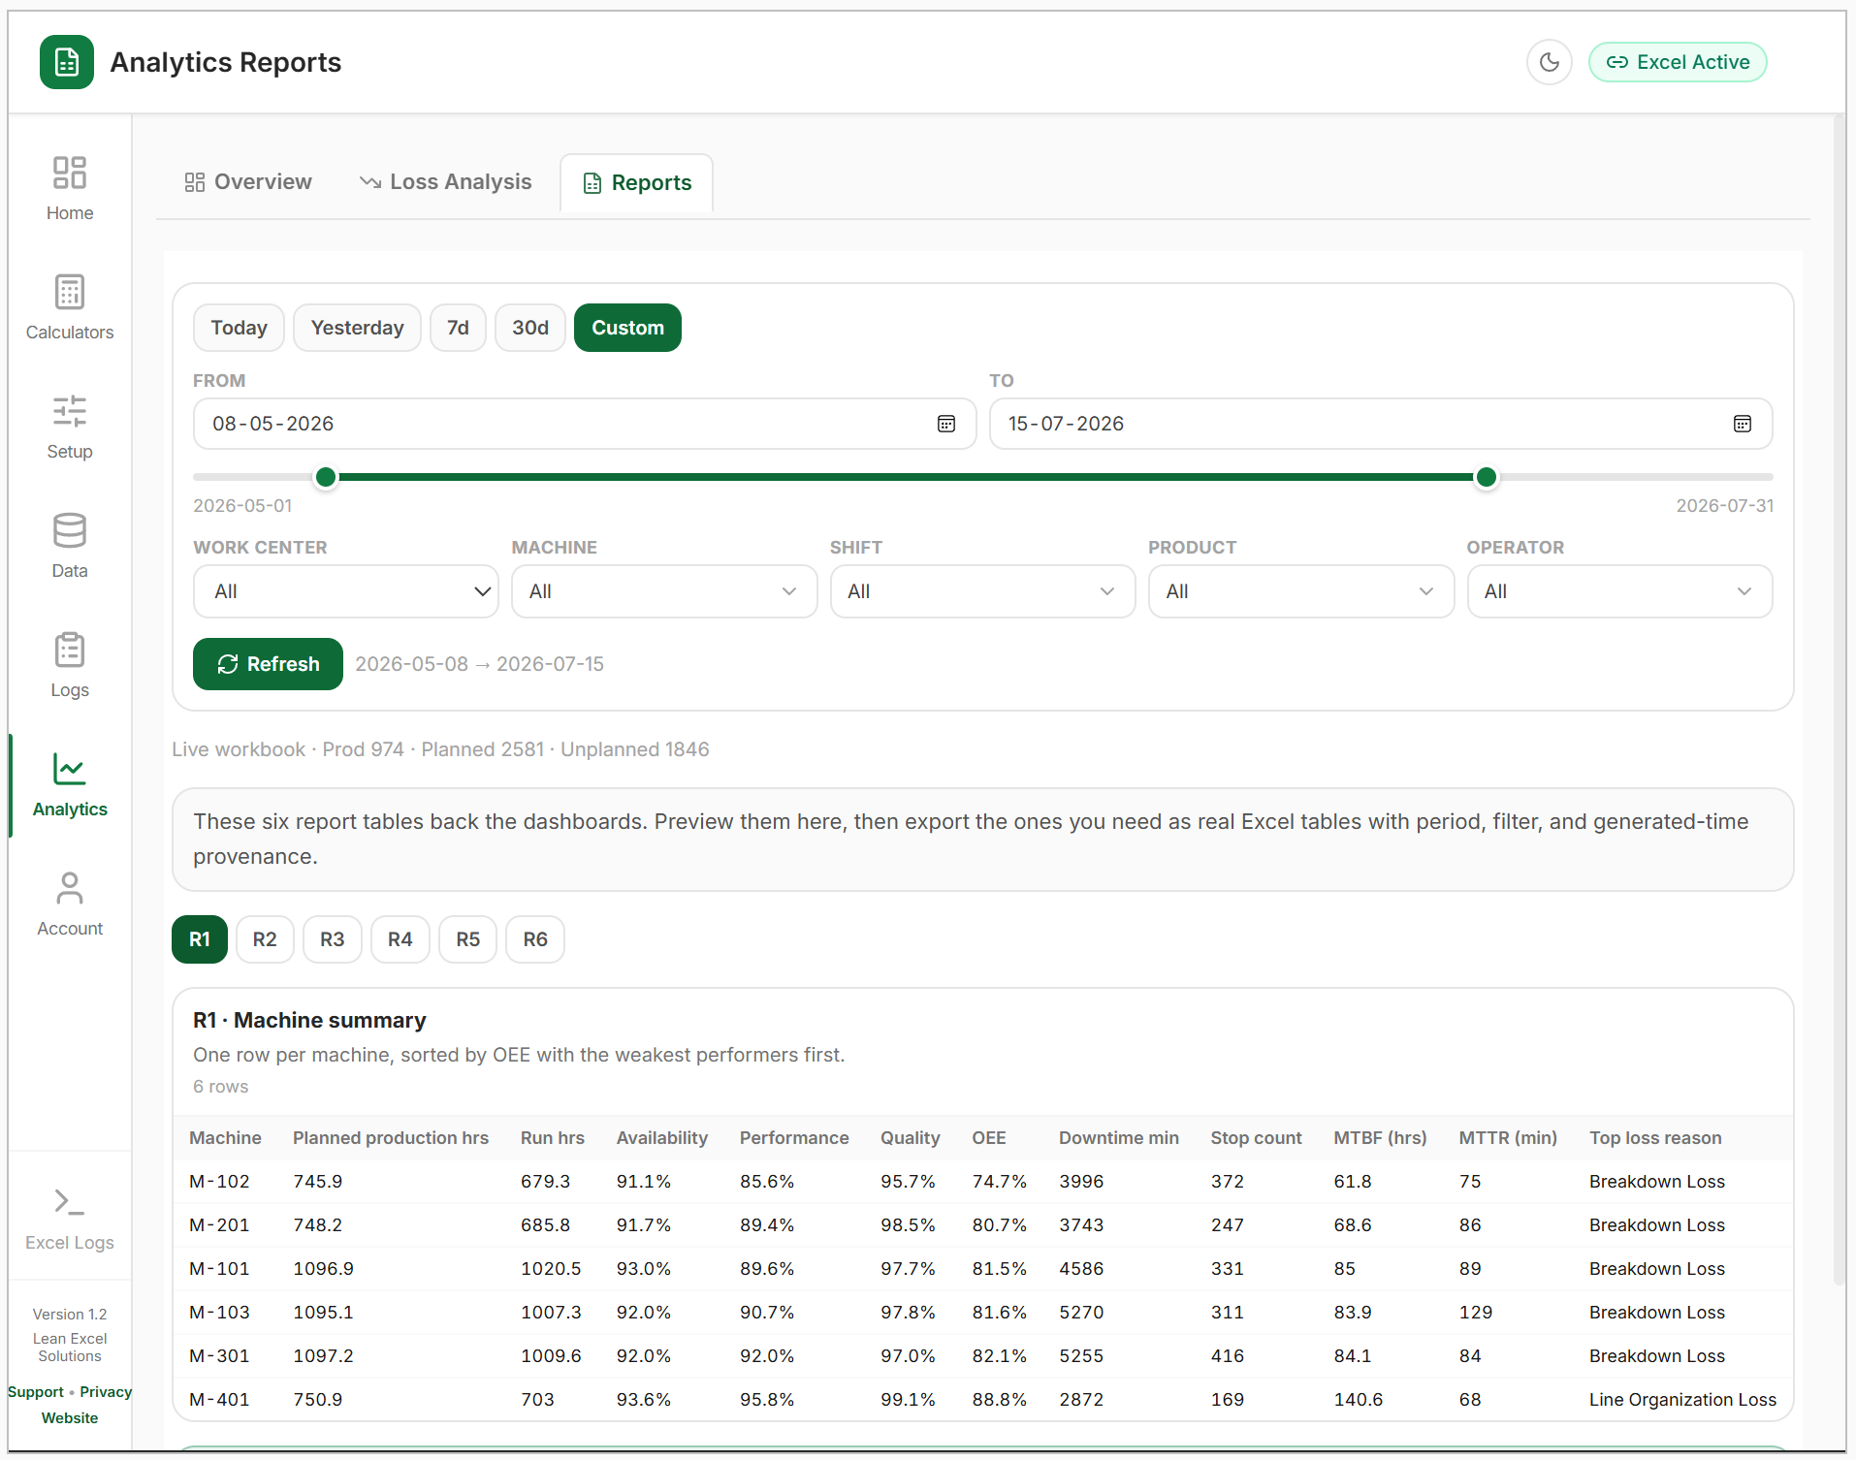Open the Work Center dropdown
The width and height of the screenshot is (1856, 1460).
tap(346, 591)
